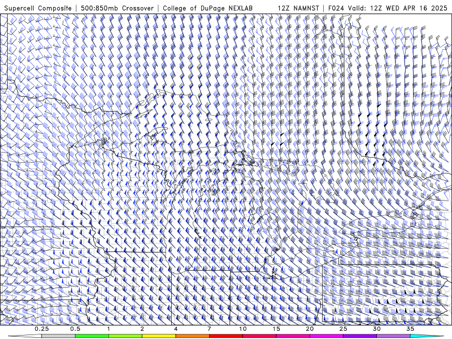This screenshot has width=452, height=339.
Task: Click the scale label "2"
Action: pos(142,329)
